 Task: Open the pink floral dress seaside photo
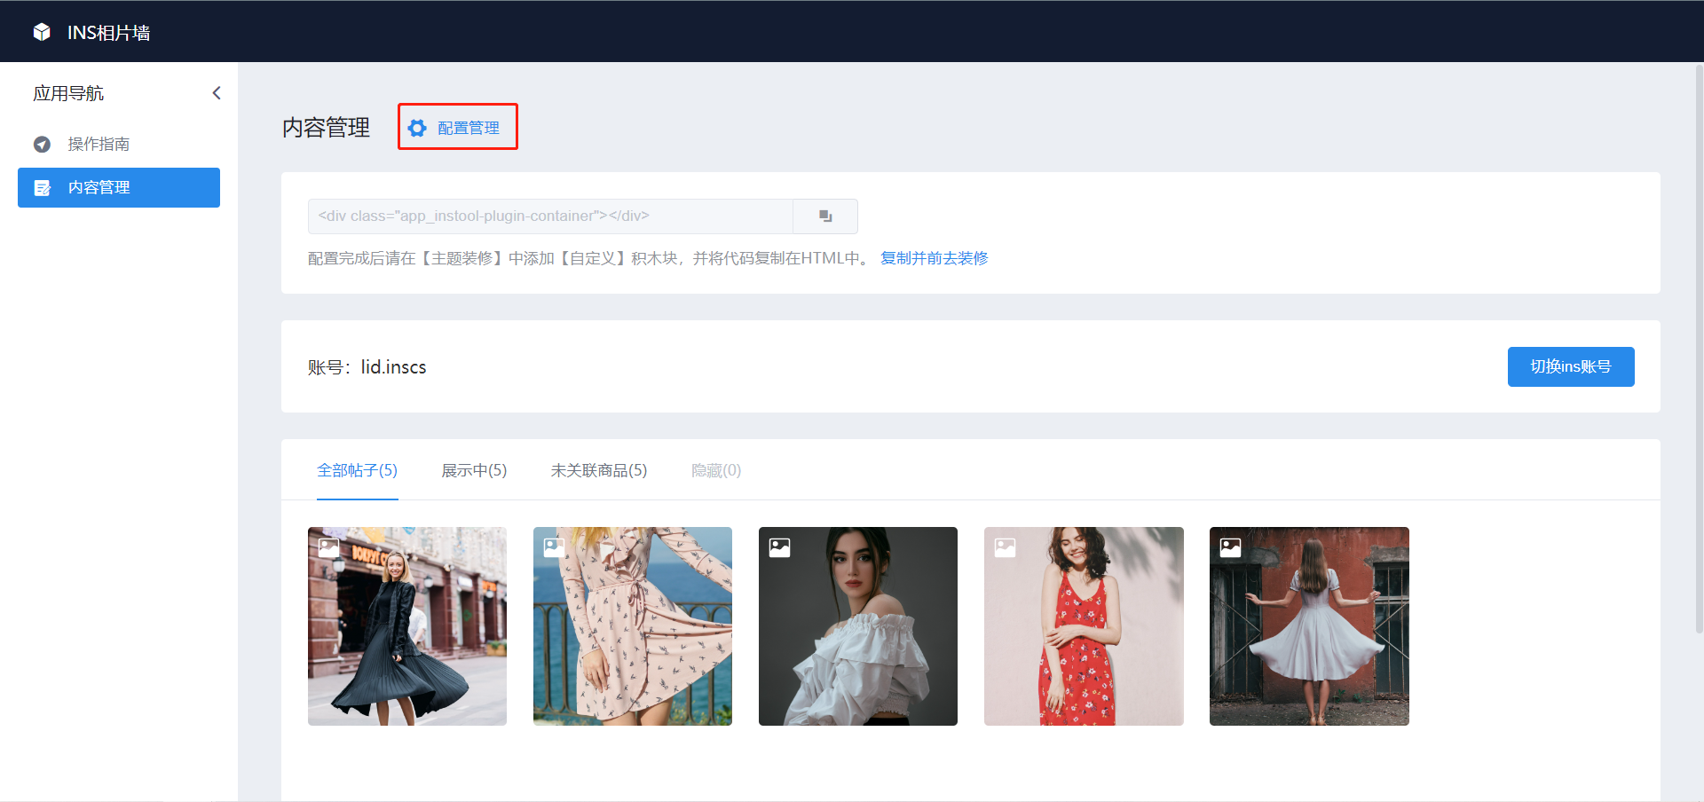coord(633,626)
